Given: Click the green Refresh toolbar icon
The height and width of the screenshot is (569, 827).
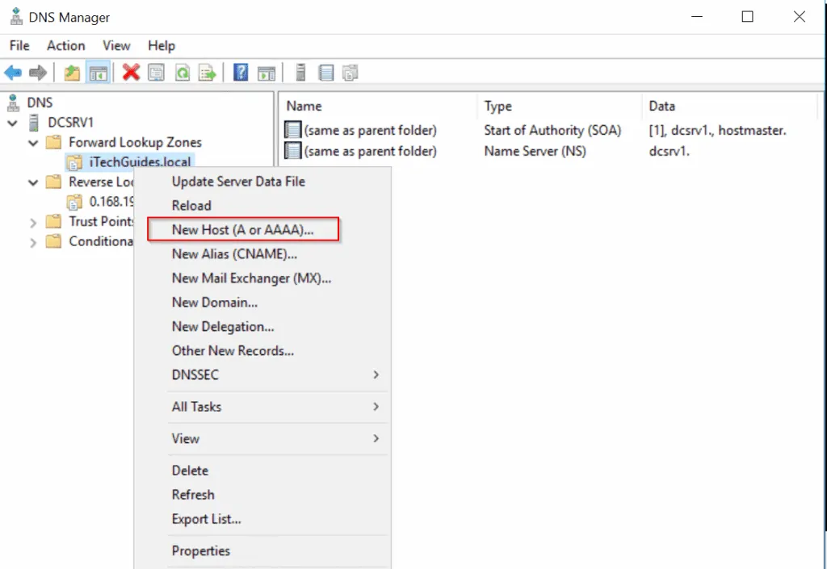Looking at the screenshot, I should [x=182, y=73].
